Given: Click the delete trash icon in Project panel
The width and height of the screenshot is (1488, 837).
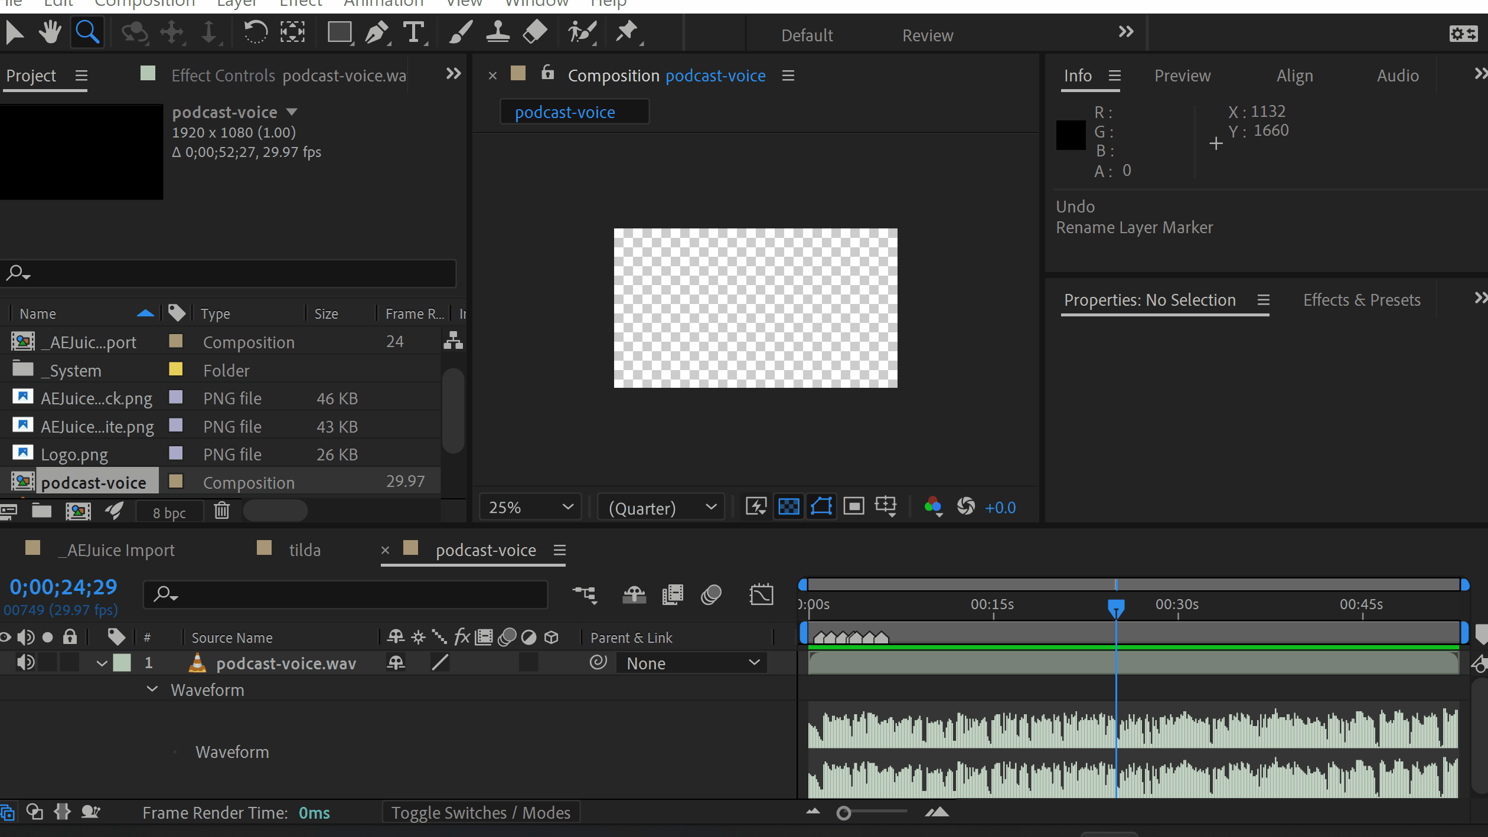Looking at the screenshot, I should coord(221,511).
